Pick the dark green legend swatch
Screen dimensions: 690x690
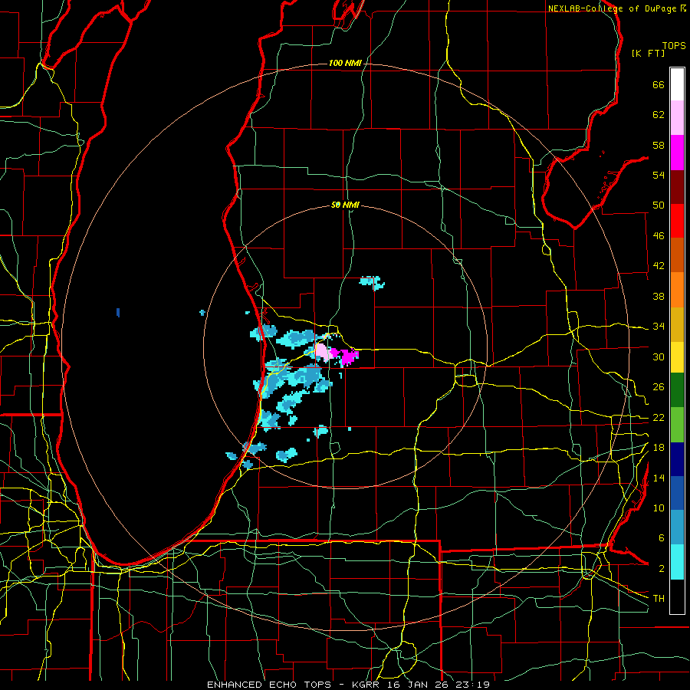pyautogui.click(x=677, y=390)
